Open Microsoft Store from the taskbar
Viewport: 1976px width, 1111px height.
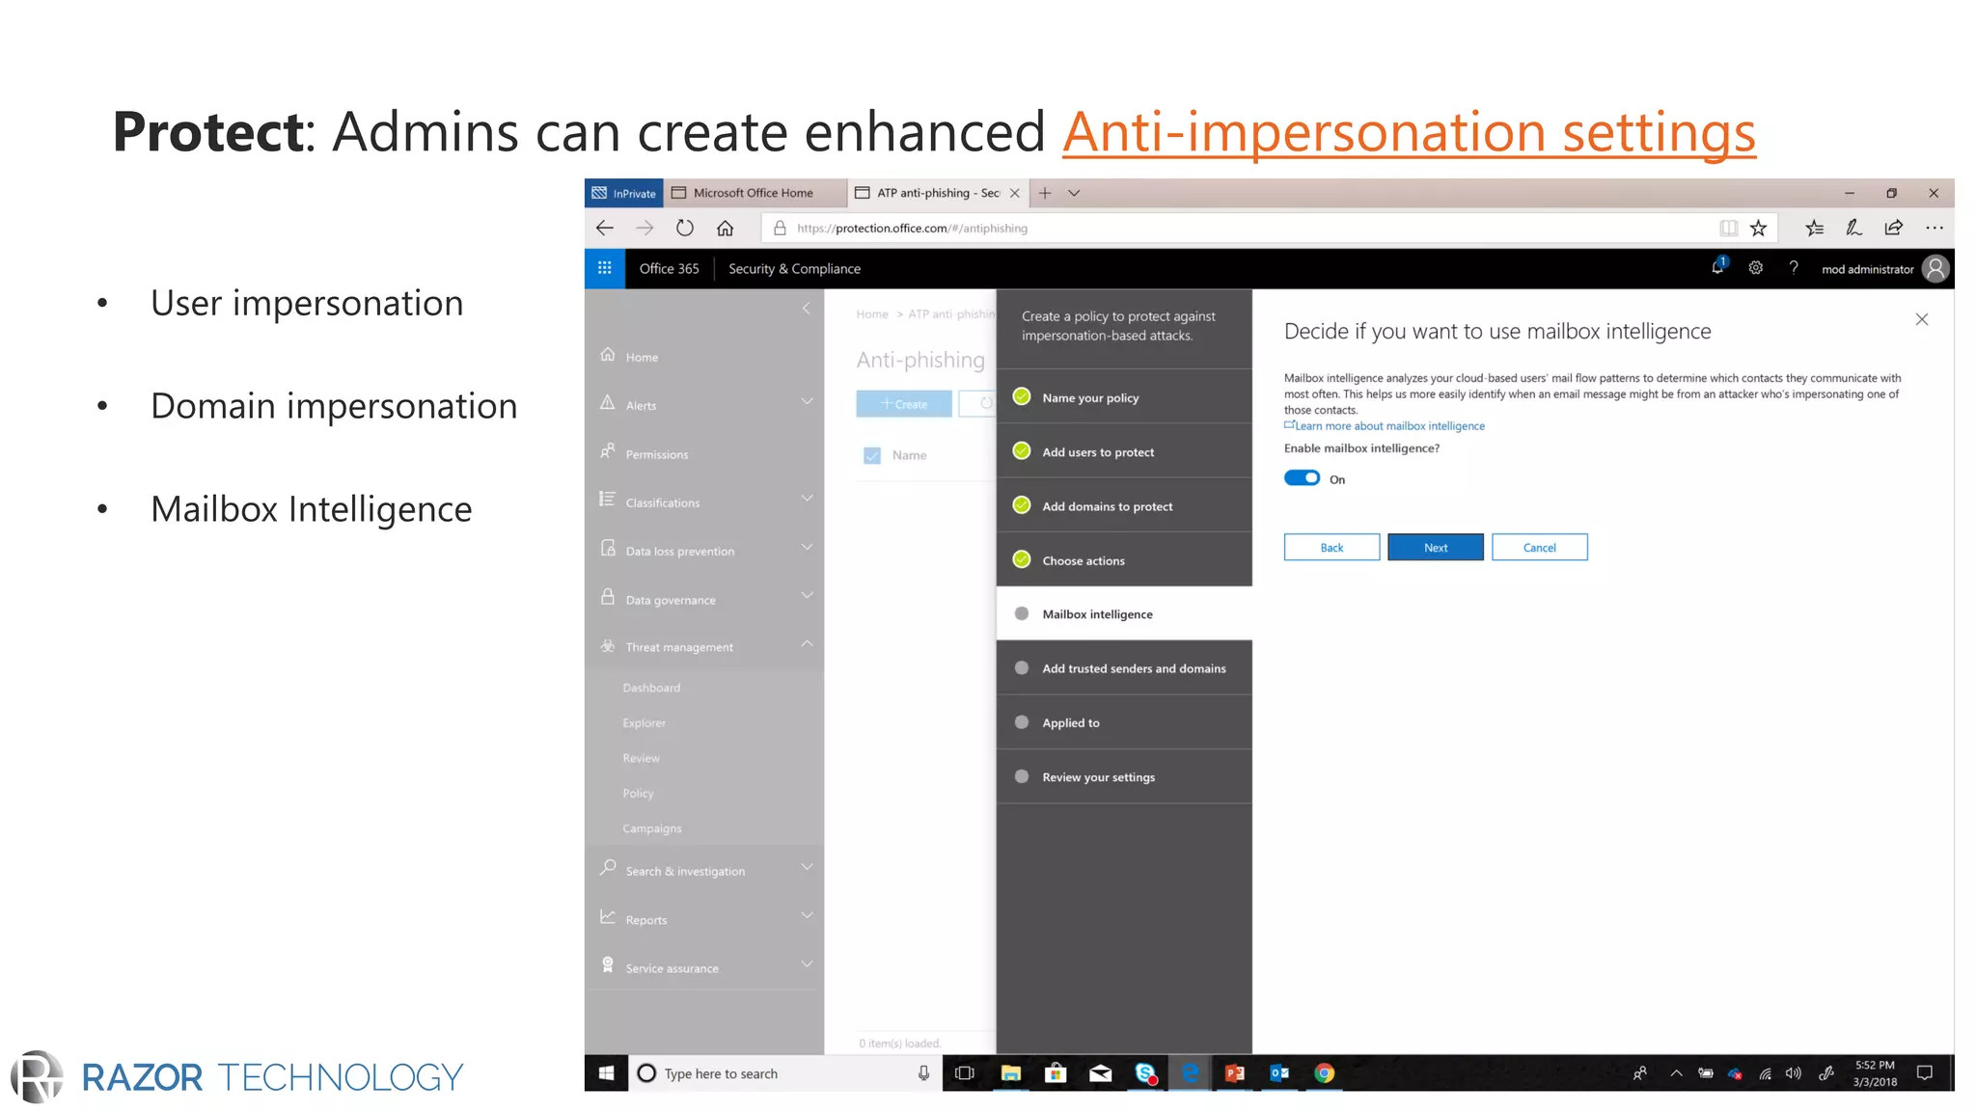(1056, 1072)
